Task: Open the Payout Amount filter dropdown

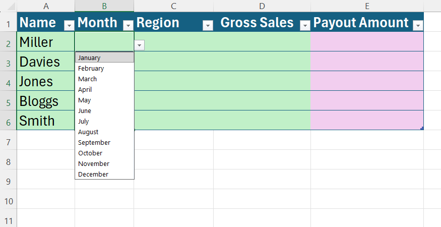Action: pos(418,26)
